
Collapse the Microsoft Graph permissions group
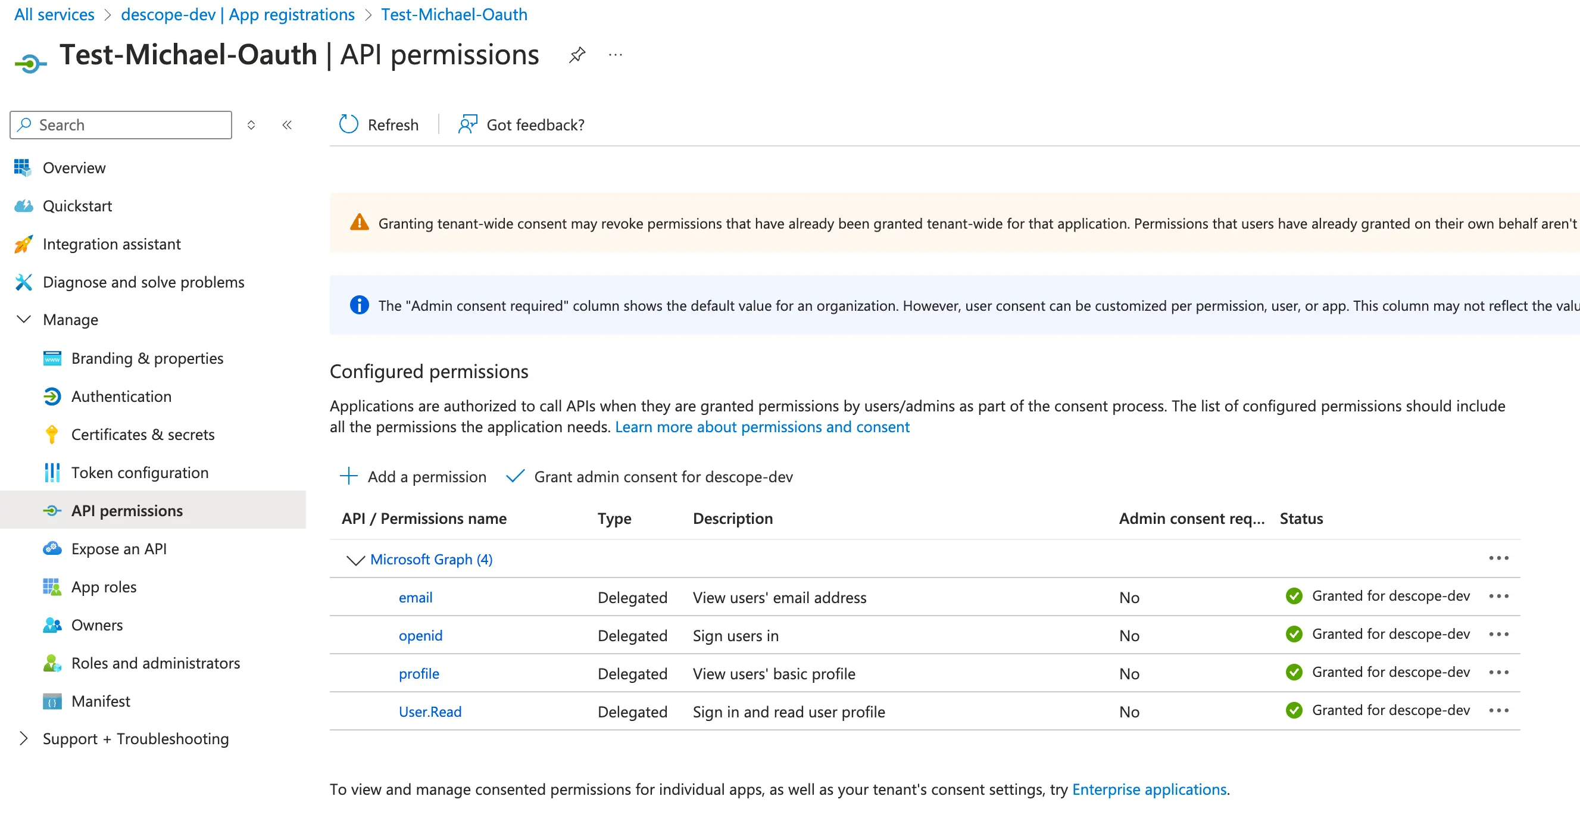pyautogui.click(x=356, y=559)
